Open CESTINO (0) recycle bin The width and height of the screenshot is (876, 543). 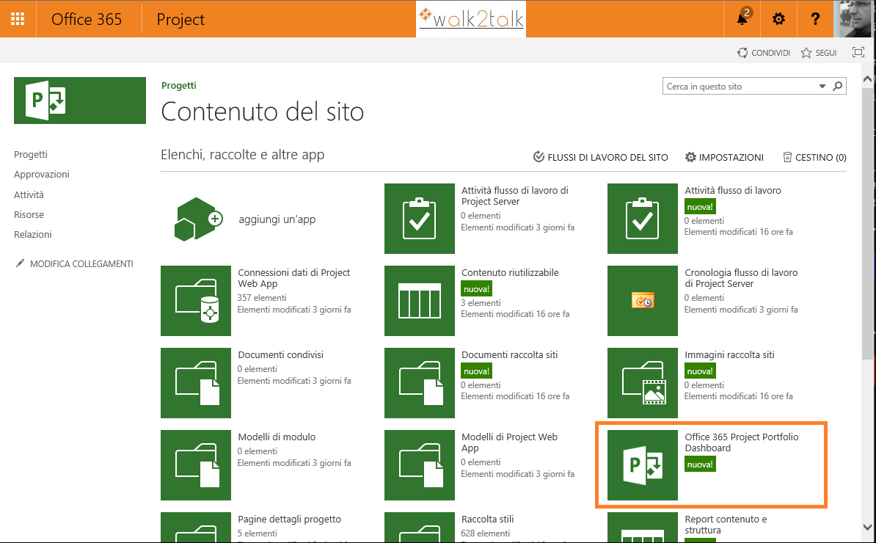click(x=814, y=157)
